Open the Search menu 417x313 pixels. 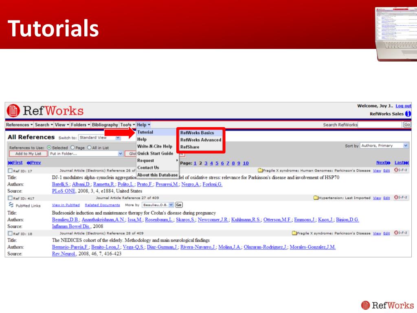44,125
